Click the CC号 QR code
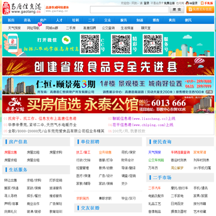Viewport: 216px width, 216px height. pyautogui.click(x=90, y=44)
